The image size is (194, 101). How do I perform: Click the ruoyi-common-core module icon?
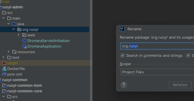4,91
